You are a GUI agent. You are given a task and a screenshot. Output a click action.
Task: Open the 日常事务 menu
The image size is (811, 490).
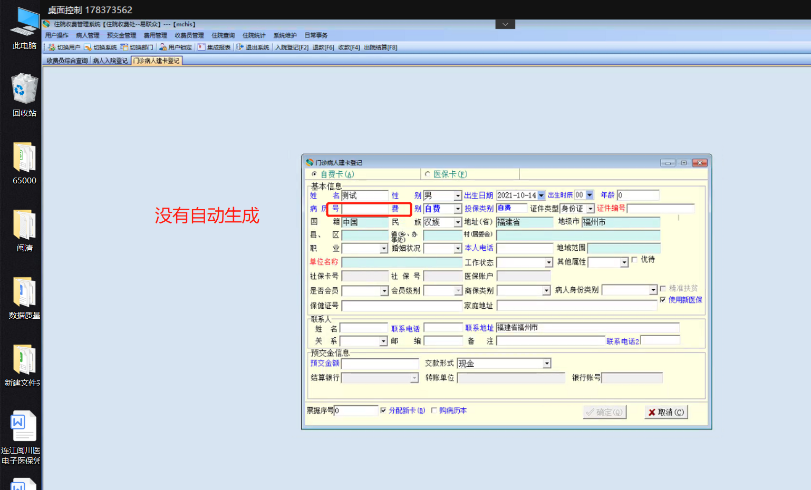click(x=316, y=35)
